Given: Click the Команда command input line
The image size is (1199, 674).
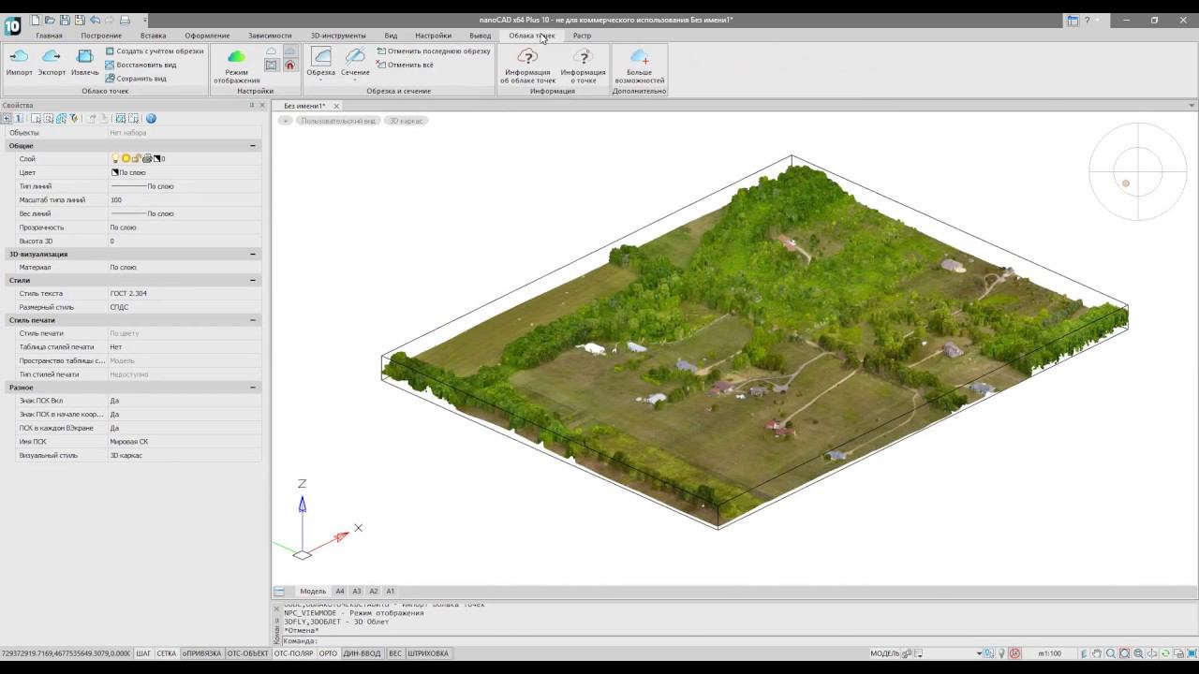Looking at the screenshot, I should tap(738, 641).
